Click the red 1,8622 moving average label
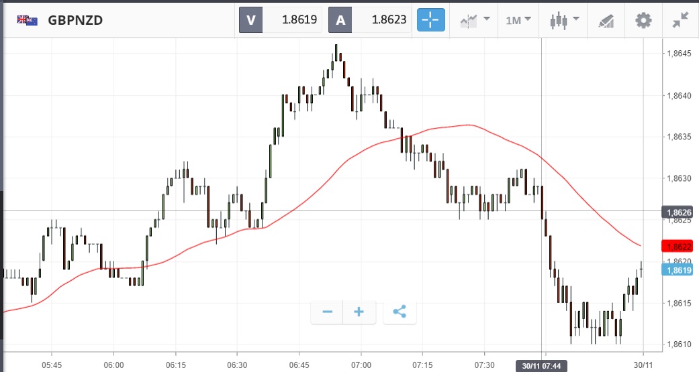 pyautogui.click(x=680, y=246)
